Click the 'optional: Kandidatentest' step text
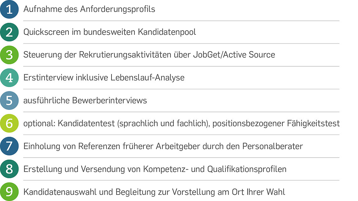The width and height of the screenshot is (358, 201). pos(182,123)
